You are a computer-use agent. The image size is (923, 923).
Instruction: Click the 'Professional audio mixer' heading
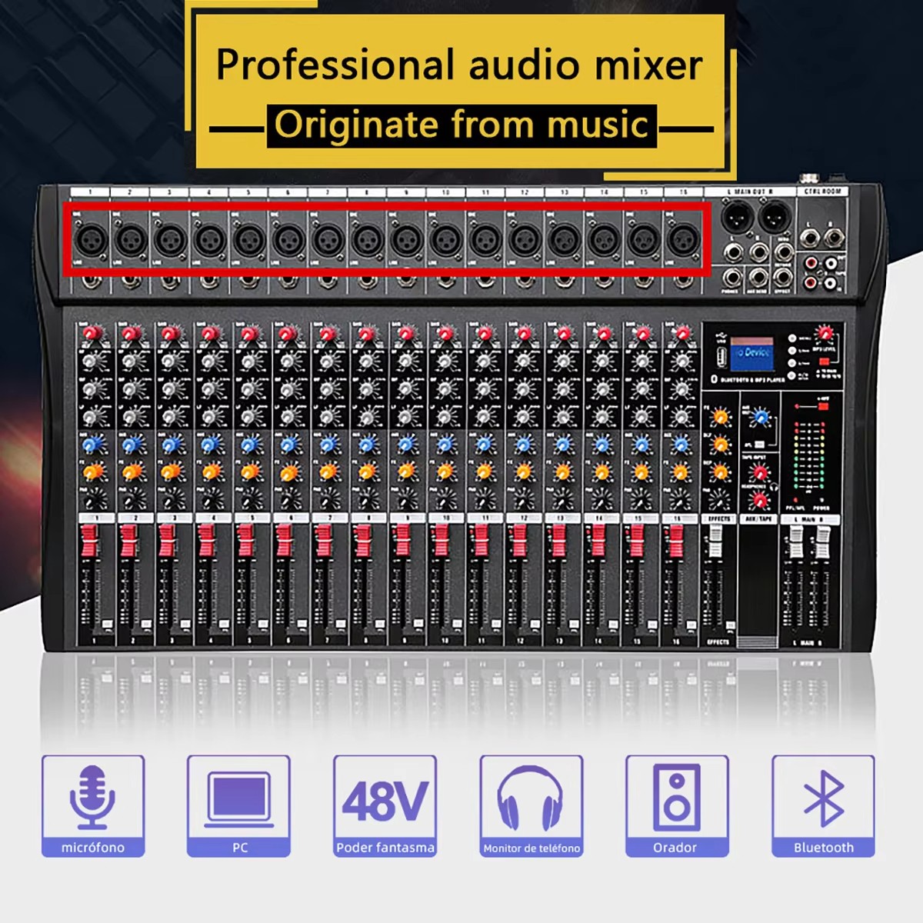pyautogui.click(x=459, y=65)
